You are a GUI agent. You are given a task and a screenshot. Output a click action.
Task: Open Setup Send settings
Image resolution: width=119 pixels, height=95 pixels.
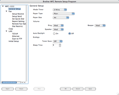click(x=17, y=16)
